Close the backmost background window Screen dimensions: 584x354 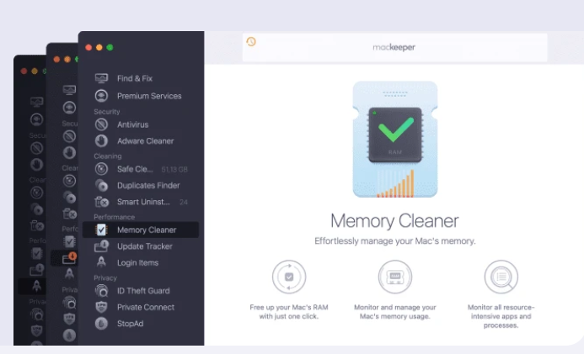tap(24, 71)
